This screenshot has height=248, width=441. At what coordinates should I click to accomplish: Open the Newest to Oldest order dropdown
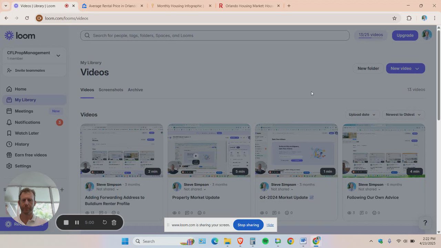click(x=403, y=115)
